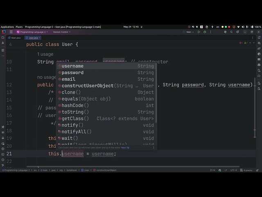Click the 21:14 caret position indicator
The width and height of the screenshot is (262, 197).
(x=212, y=170)
